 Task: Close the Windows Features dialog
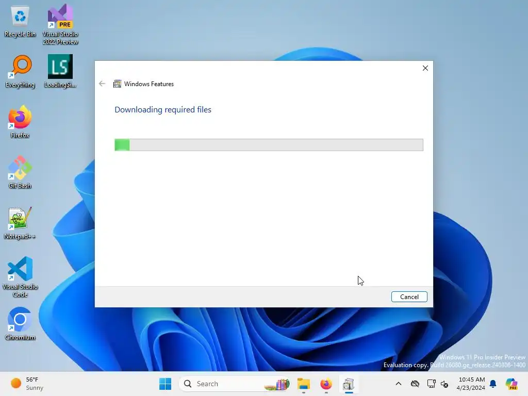[x=425, y=68]
